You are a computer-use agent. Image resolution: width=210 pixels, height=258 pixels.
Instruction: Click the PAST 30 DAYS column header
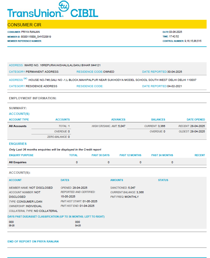pos(100,155)
